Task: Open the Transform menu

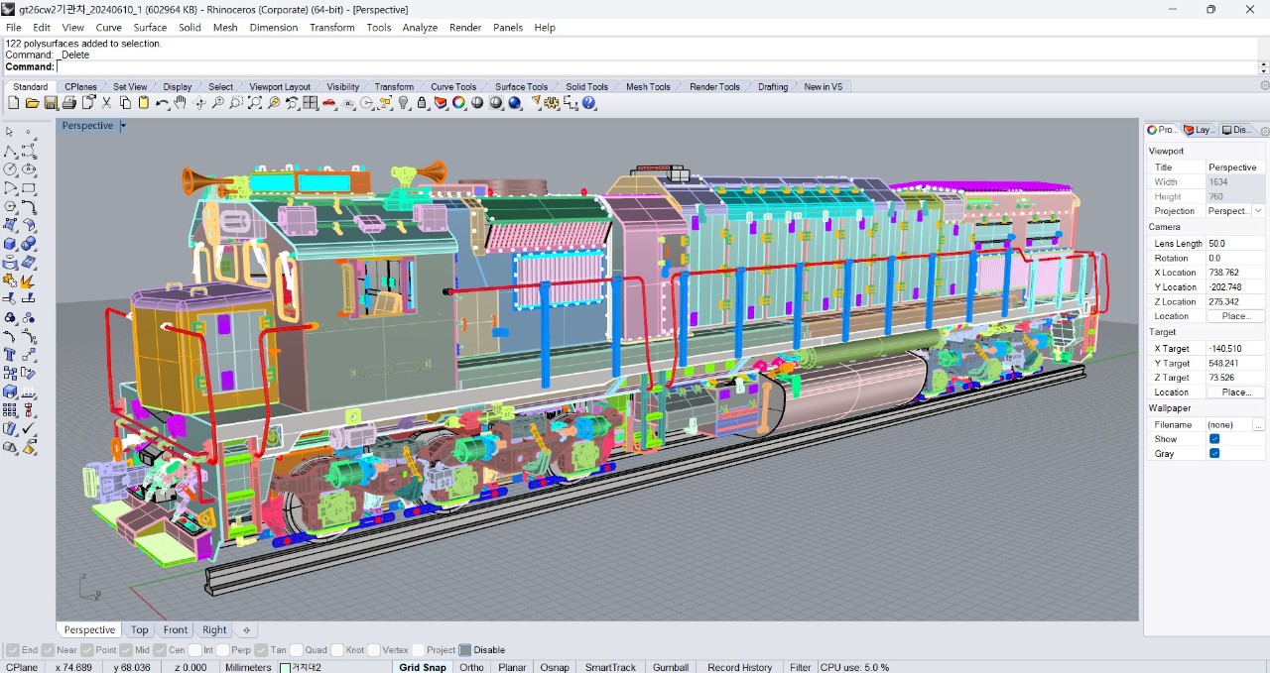Action: point(331,28)
